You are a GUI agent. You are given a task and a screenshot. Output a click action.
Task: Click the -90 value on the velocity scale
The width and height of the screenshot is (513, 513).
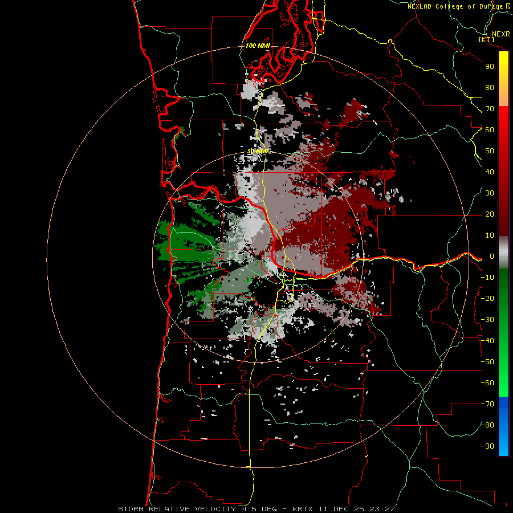(487, 446)
